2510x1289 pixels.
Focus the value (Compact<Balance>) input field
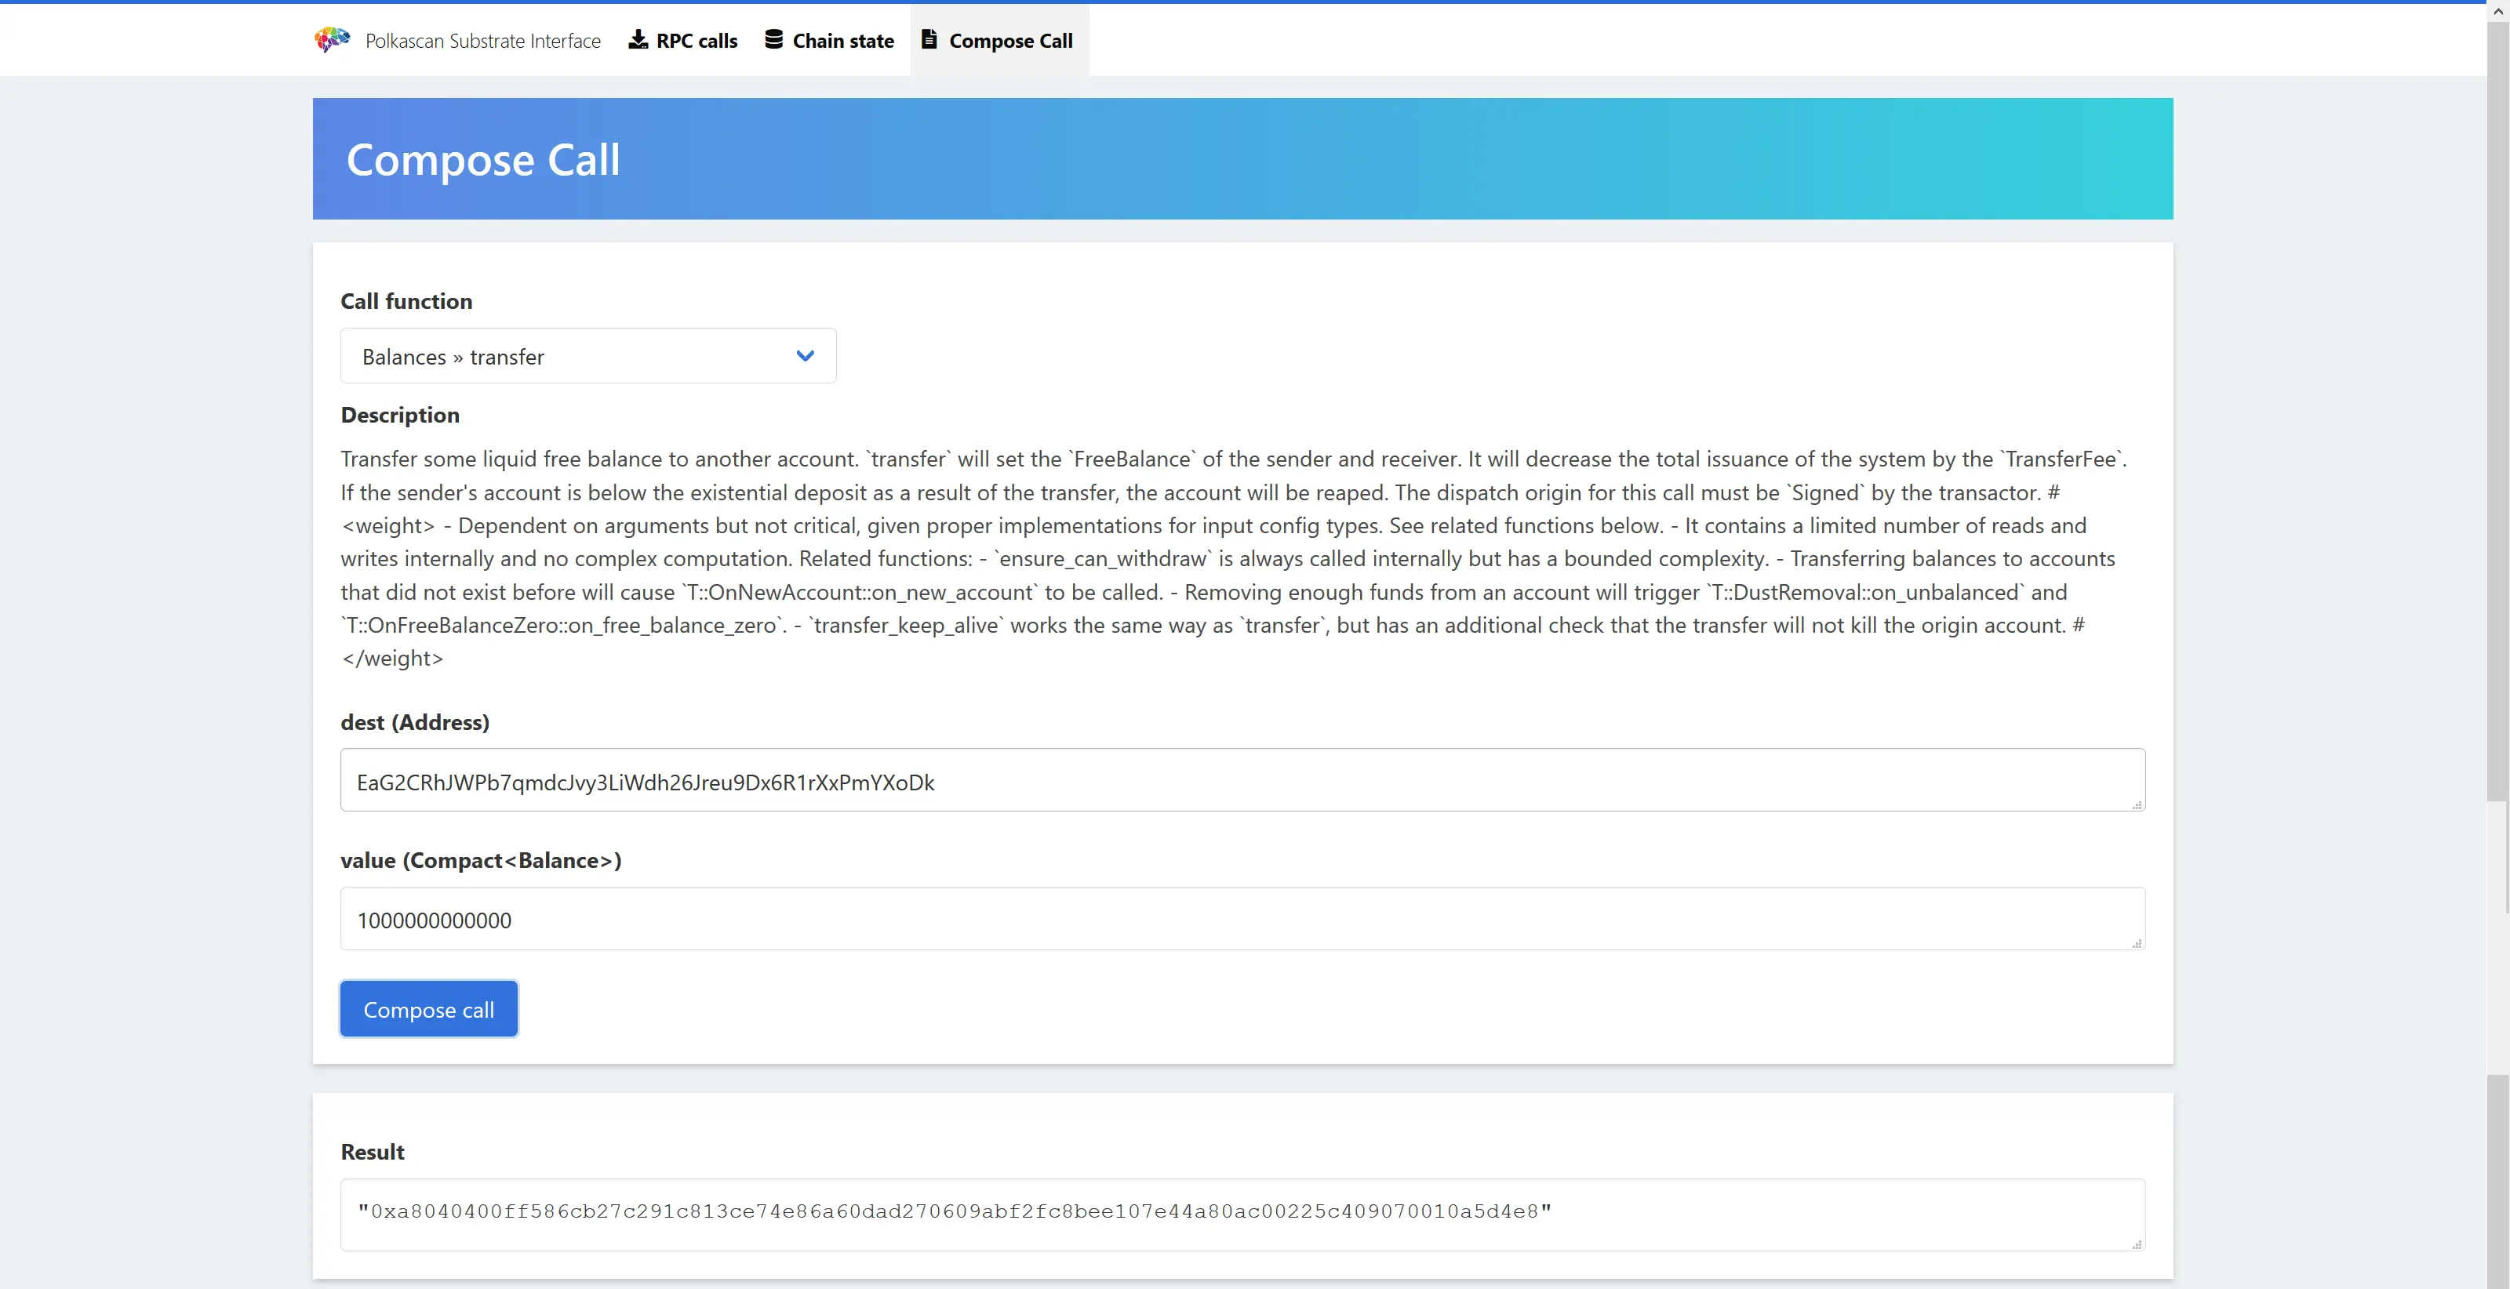coord(1242,920)
